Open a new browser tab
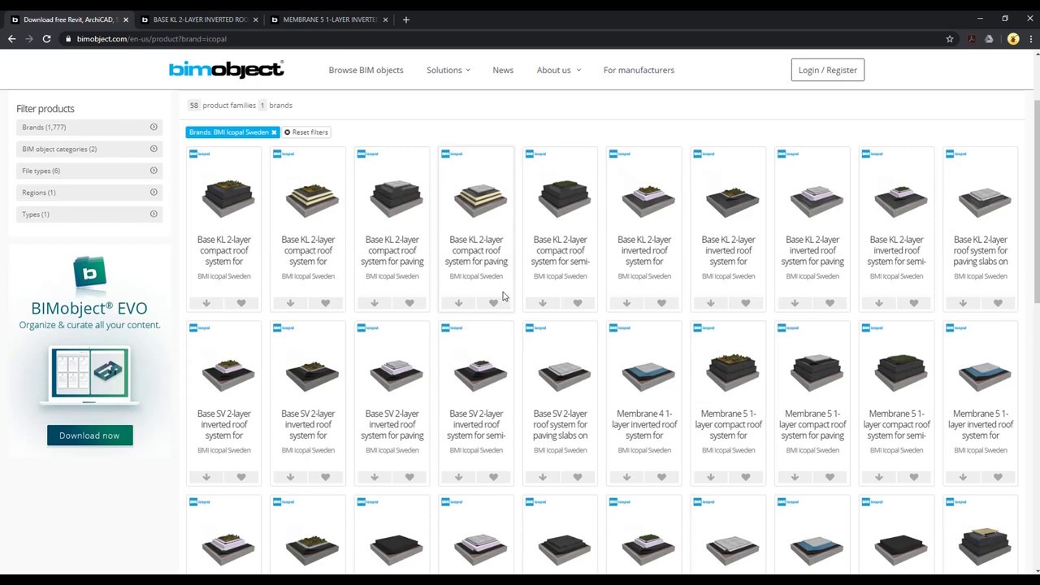Viewport: 1040px width, 585px height. [x=406, y=19]
